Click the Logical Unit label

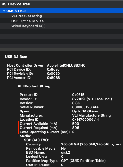coord(37,157)
